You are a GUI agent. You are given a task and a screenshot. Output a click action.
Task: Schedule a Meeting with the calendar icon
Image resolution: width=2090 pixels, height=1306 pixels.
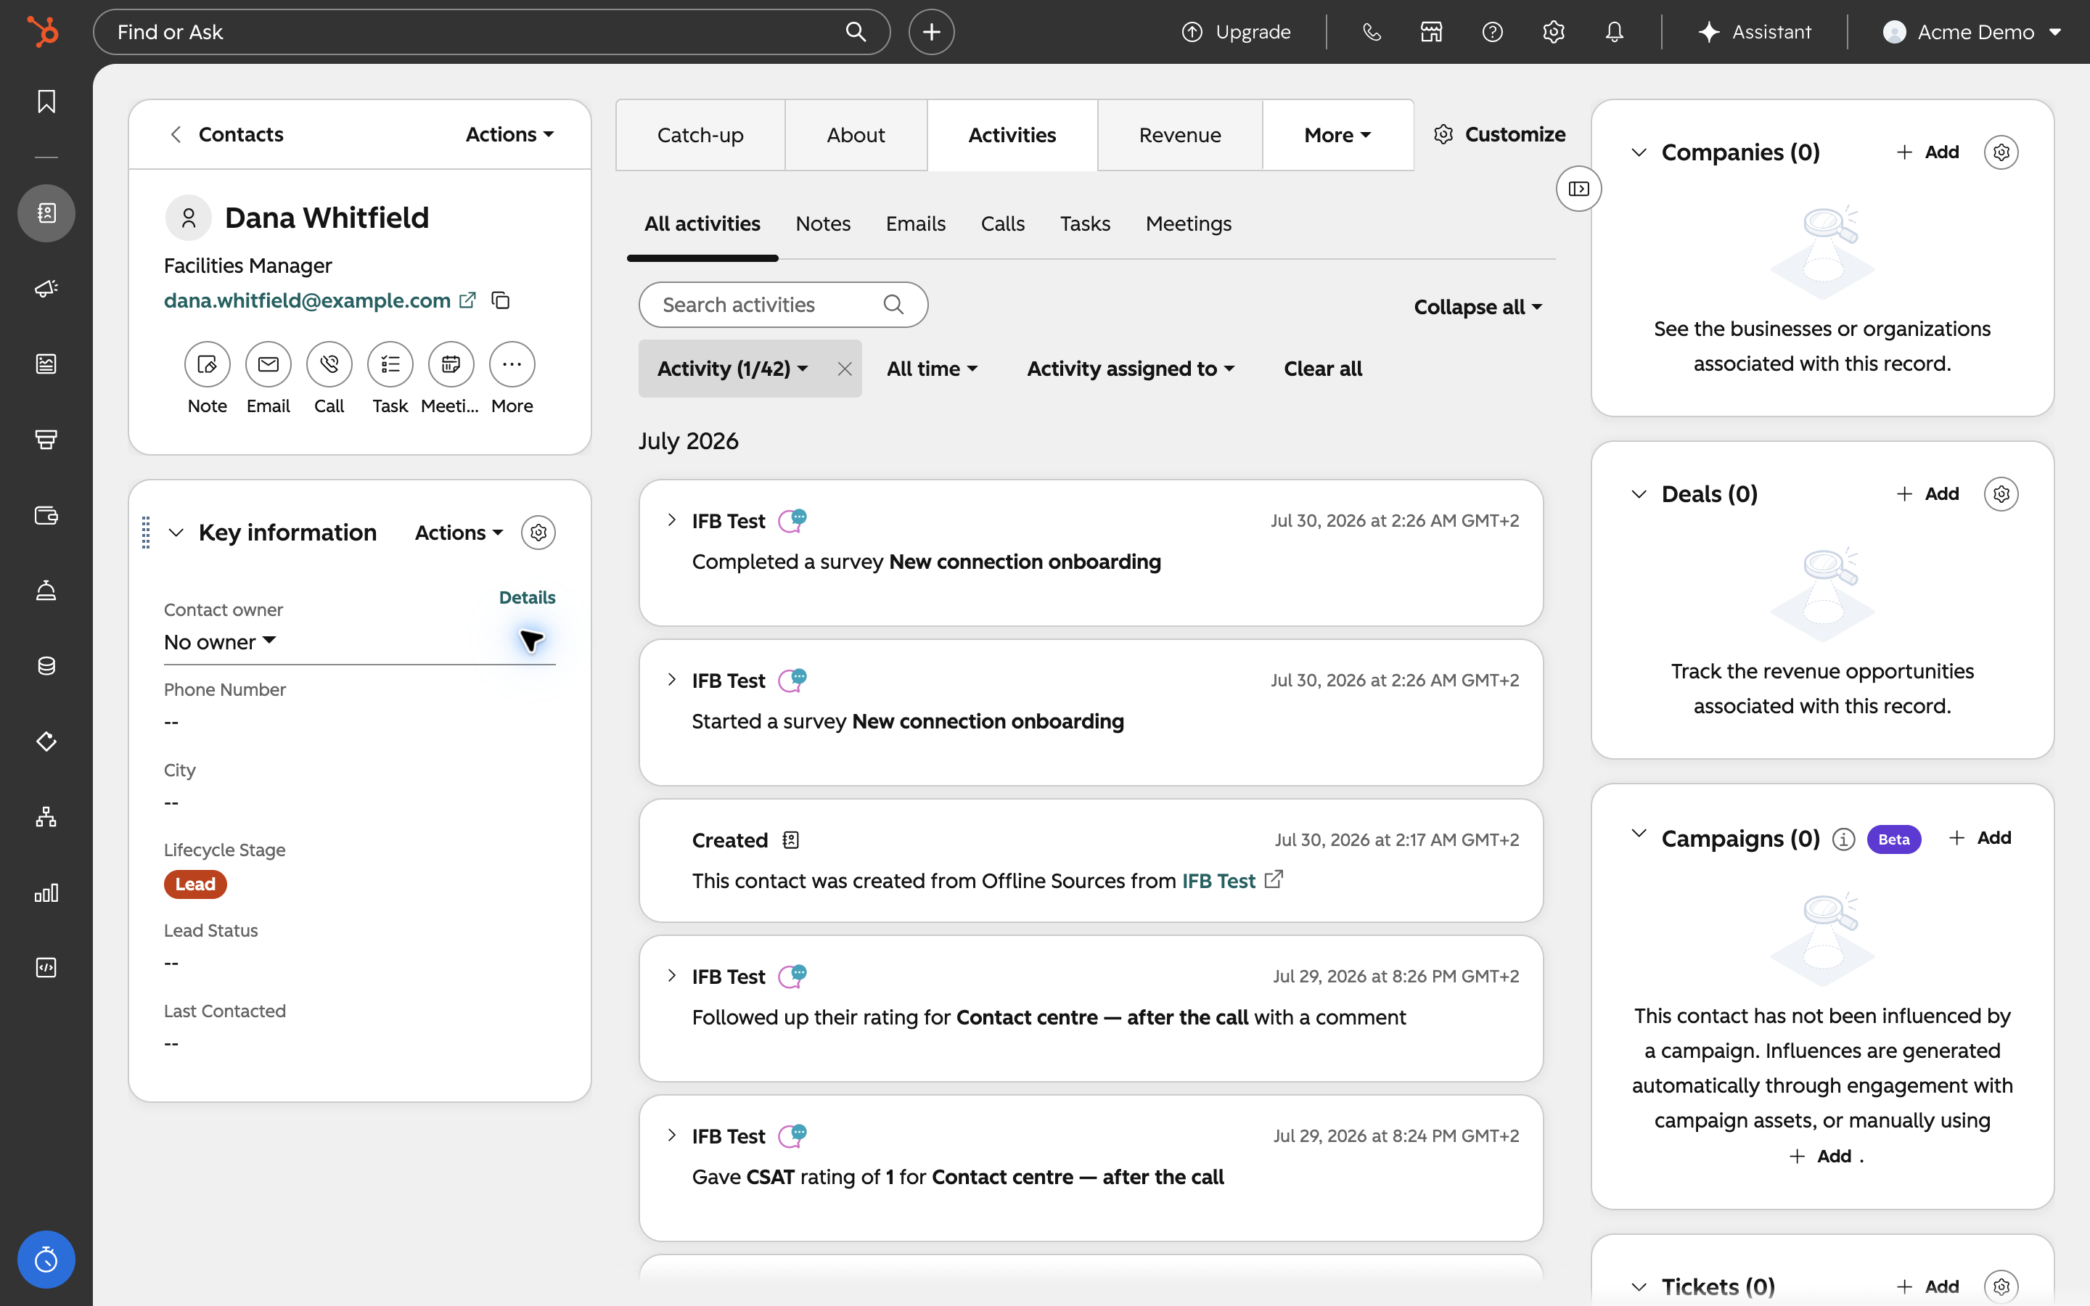(x=451, y=364)
